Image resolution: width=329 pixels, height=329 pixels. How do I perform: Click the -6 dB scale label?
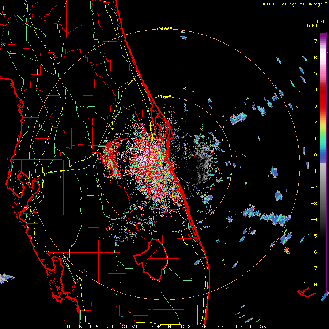pyautogui.click(x=314, y=252)
